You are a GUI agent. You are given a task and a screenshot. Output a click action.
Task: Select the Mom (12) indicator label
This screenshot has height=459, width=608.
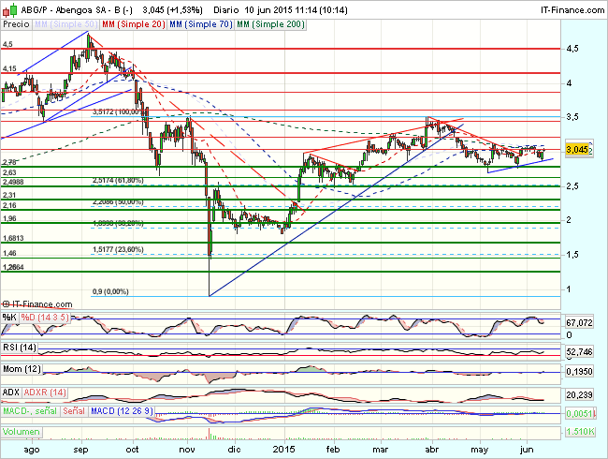[22, 369]
